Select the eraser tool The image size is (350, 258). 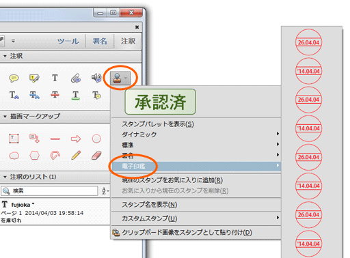click(x=96, y=156)
